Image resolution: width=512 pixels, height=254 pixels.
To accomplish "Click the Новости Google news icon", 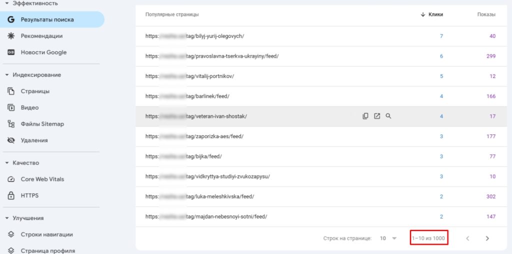I will [x=11, y=52].
